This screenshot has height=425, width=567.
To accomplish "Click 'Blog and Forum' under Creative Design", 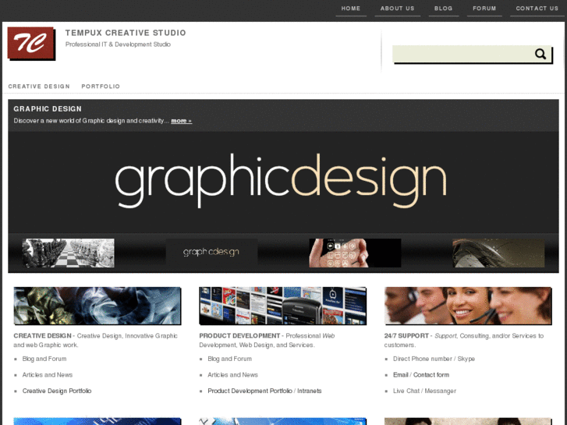I will point(44,359).
